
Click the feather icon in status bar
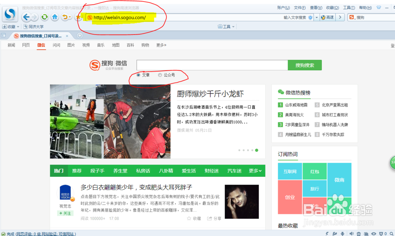(x=335, y=234)
